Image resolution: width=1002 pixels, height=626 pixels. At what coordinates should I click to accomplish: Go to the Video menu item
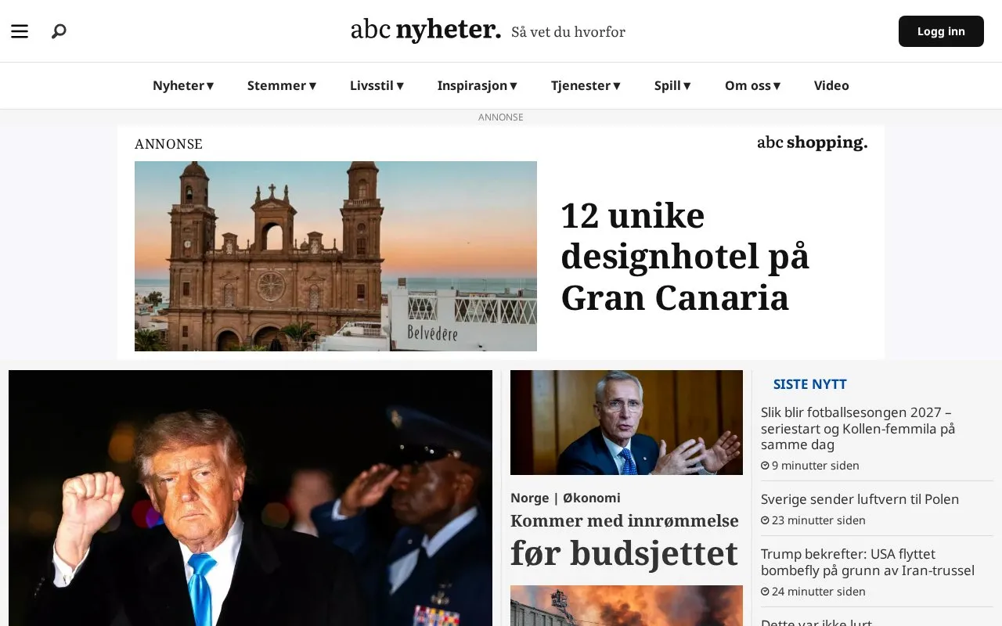tap(831, 85)
